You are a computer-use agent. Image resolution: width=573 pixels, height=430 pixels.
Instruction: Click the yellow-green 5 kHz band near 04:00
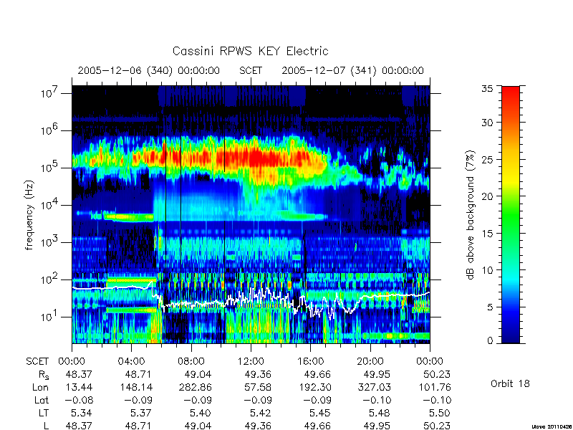[x=128, y=217]
